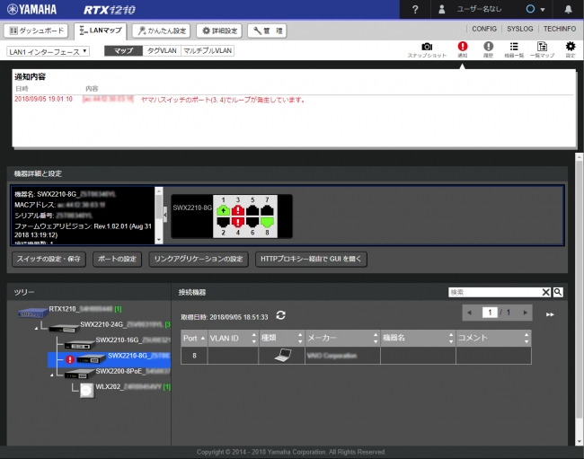584x459 pixels.
Task: Open the user status dropdown arrow
Action: tap(543, 10)
